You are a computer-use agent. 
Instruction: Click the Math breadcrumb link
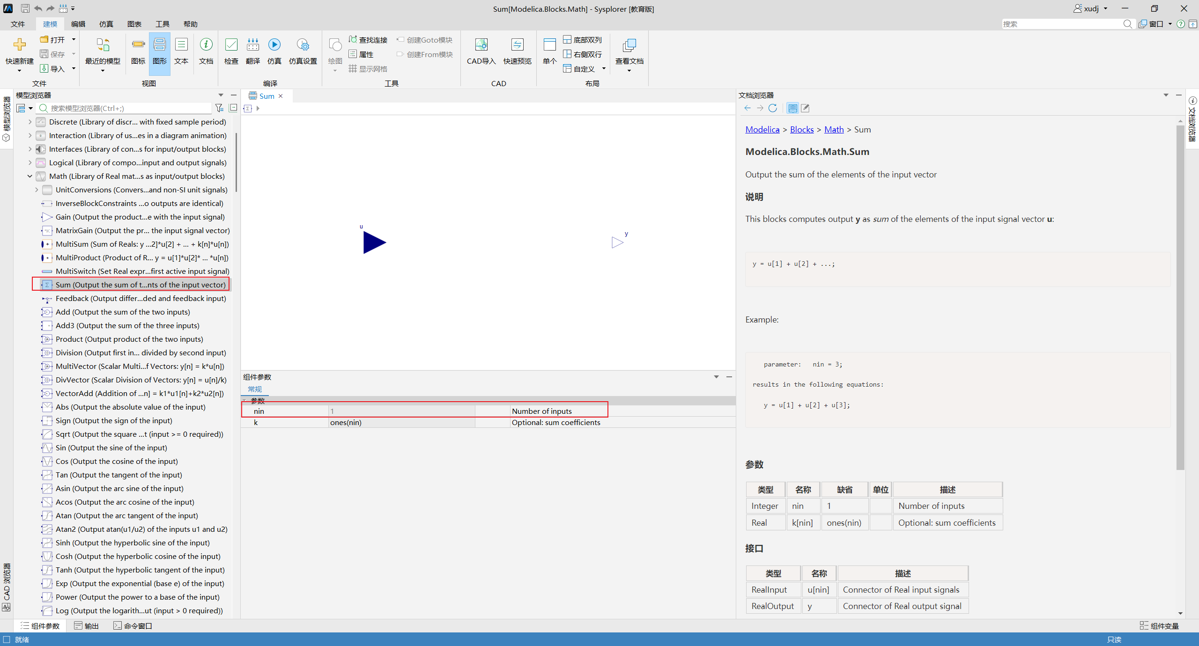click(834, 130)
